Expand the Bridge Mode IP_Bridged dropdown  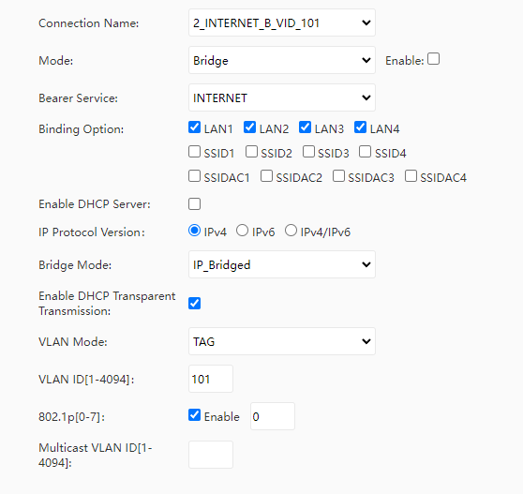click(x=282, y=264)
